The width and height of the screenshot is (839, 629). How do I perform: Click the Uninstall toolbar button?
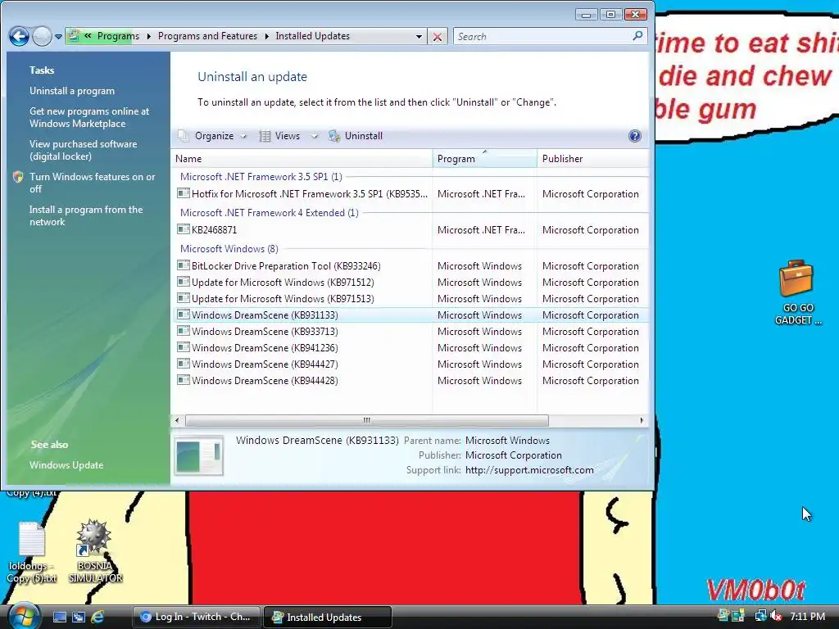point(356,136)
